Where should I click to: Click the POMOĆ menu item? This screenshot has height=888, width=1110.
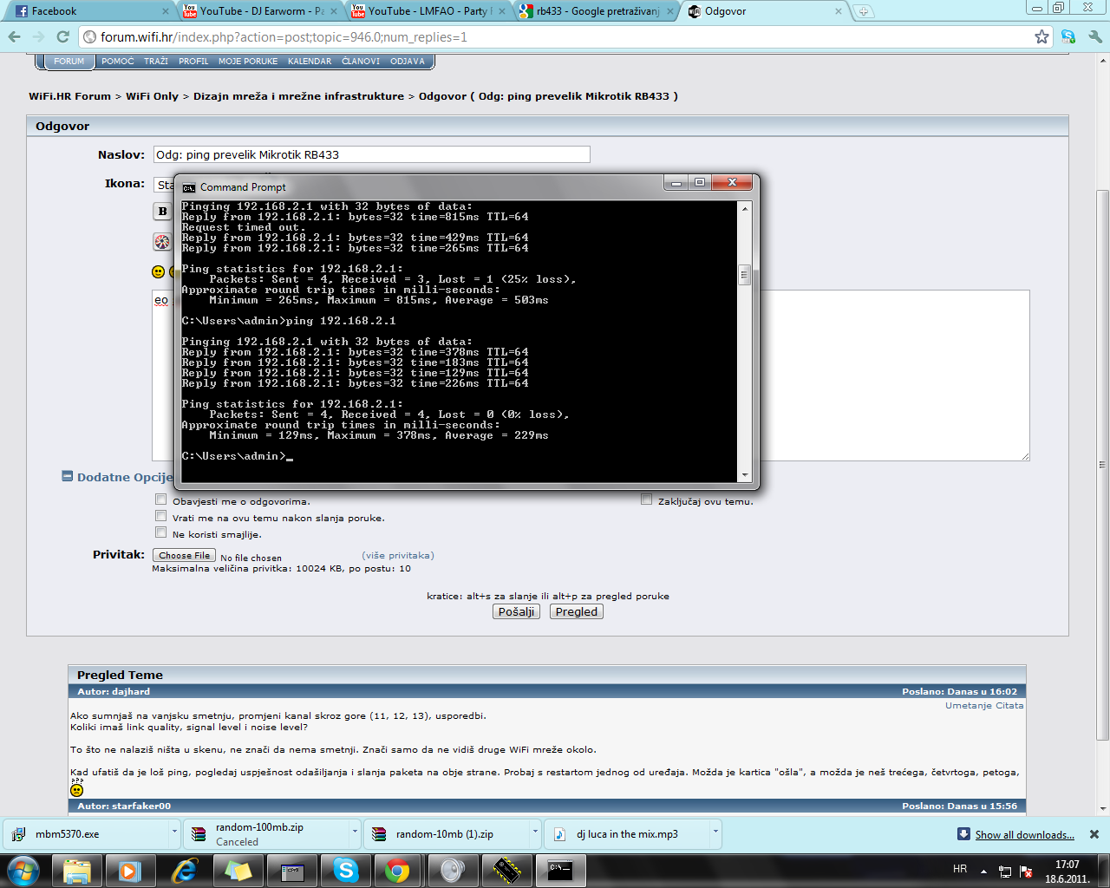(x=118, y=62)
